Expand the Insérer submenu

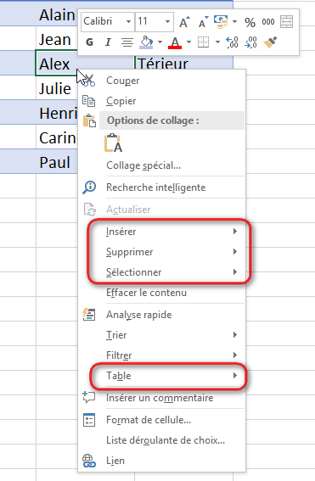(161, 232)
